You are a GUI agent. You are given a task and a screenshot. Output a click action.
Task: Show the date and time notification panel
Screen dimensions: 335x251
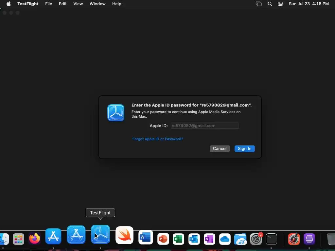[309, 4]
